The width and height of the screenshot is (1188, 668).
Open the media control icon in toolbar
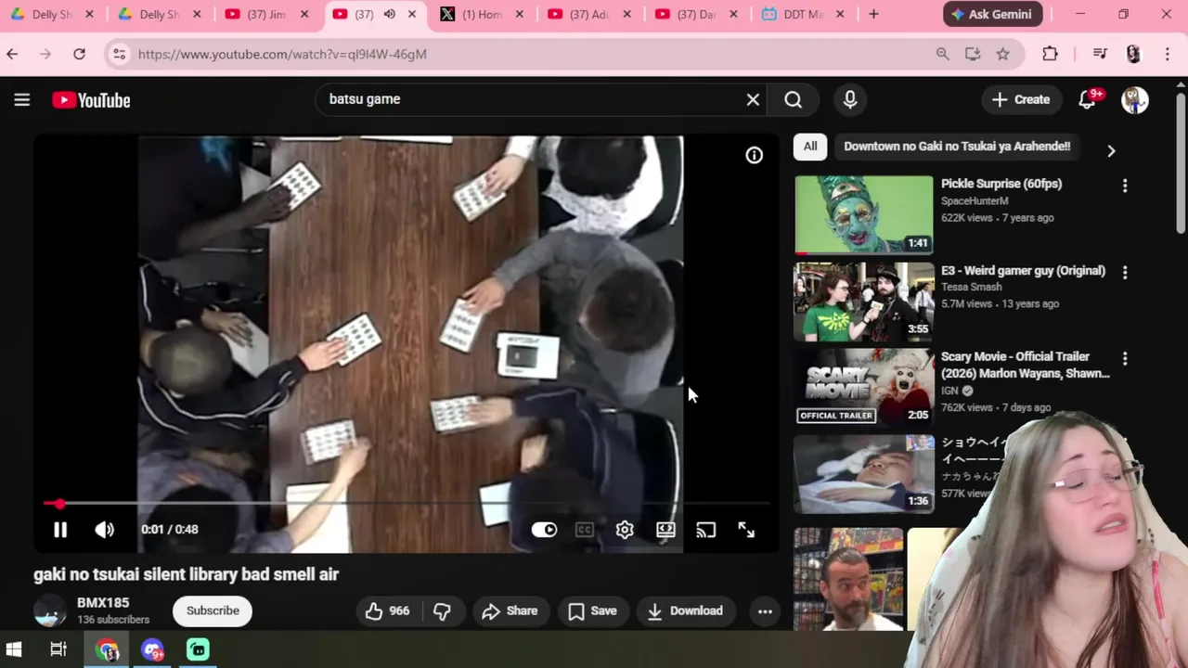point(1100,54)
